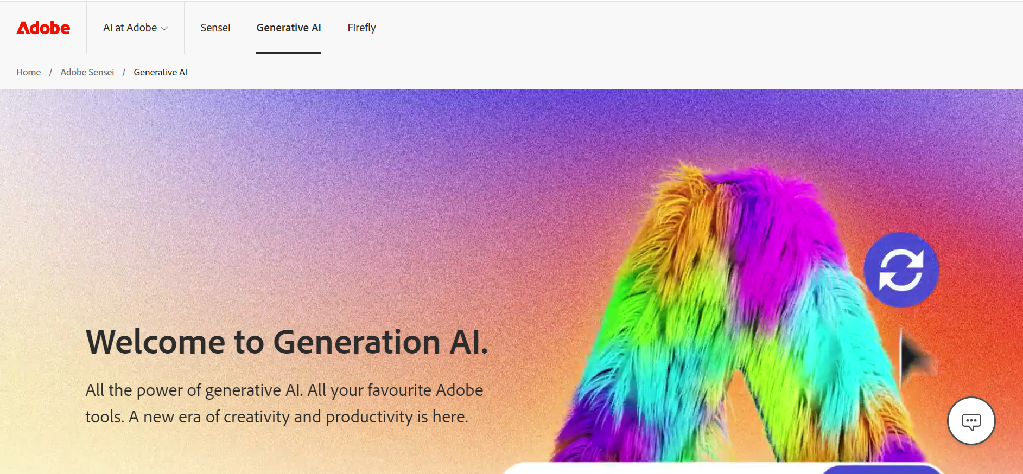Open the AI at Adobe menu
The width and height of the screenshot is (1023, 474).
[136, 28]
